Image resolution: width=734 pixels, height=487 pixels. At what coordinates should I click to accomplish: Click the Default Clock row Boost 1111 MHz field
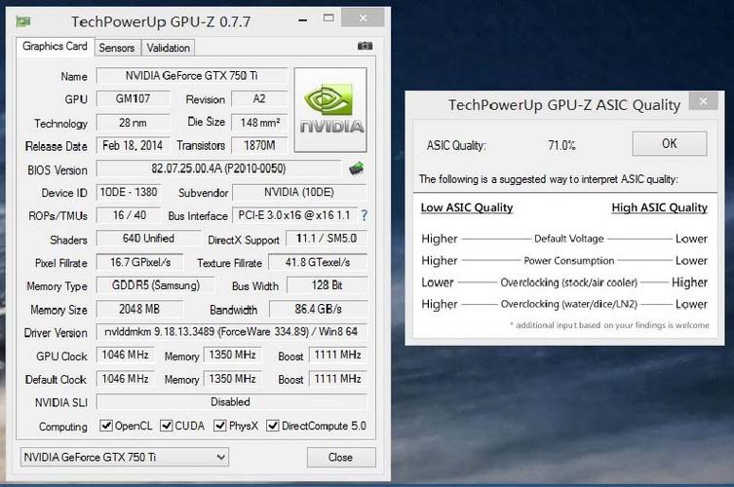[x=338, y=379]
